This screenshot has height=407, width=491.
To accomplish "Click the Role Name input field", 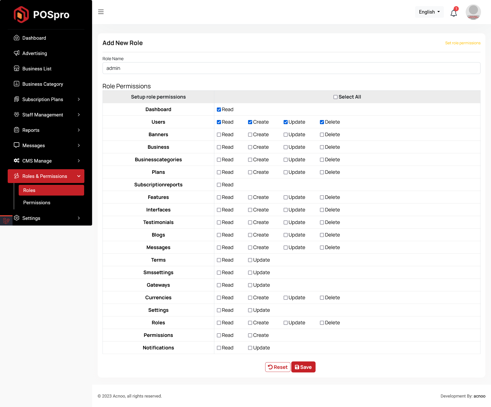I will coord(291,68).
